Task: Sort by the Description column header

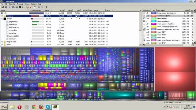Action: point(169,10)
